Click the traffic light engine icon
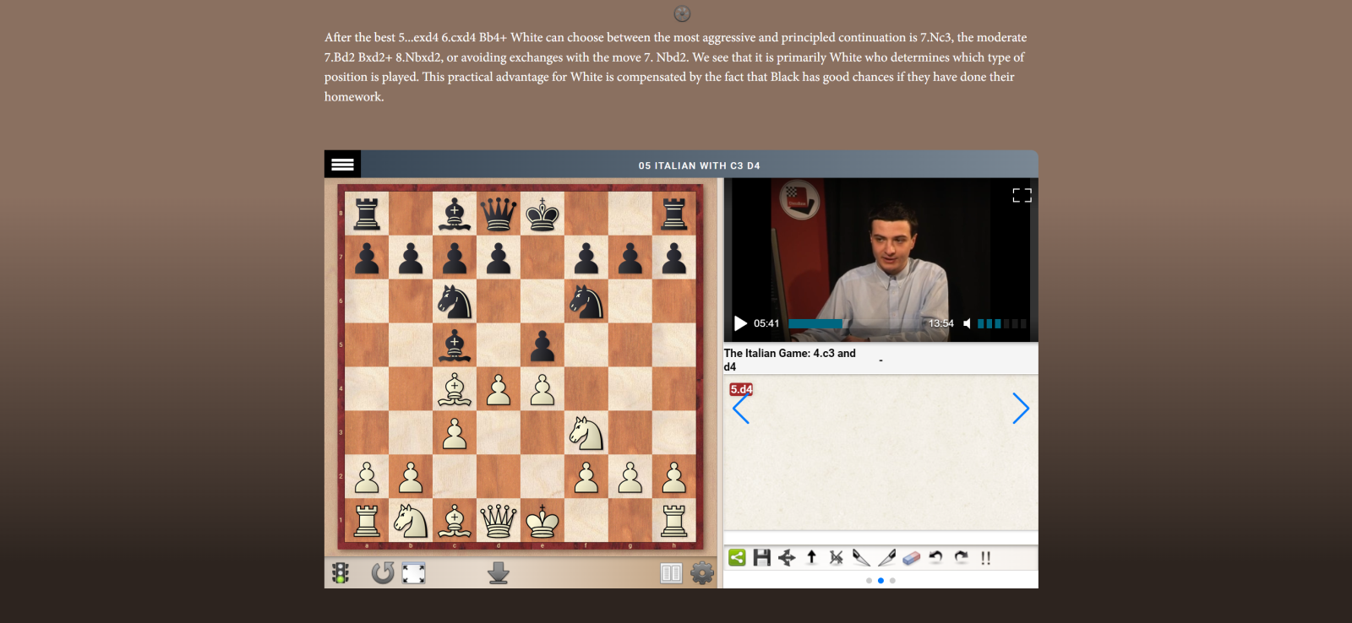 point(341,573)
